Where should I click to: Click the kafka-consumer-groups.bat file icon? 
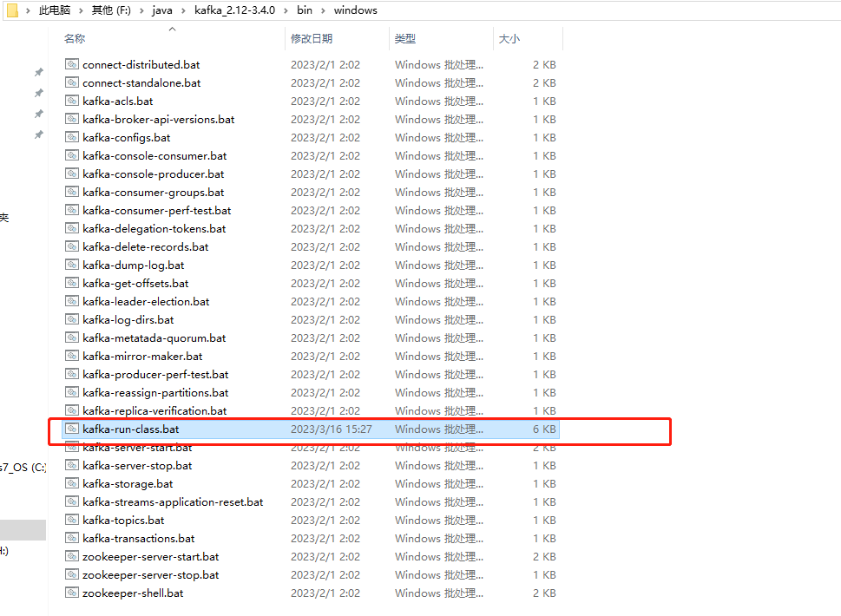(x=72, y=192)
